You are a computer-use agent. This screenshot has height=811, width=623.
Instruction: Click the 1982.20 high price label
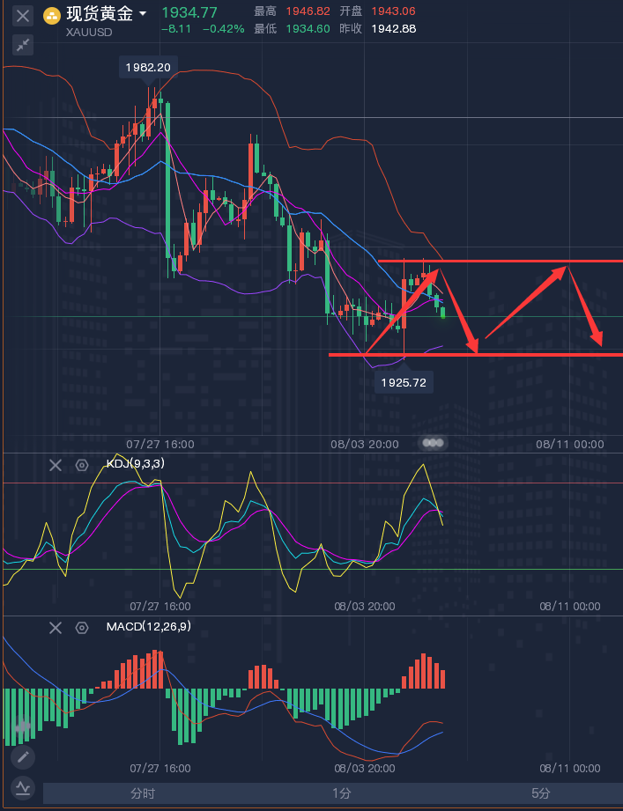148,67
